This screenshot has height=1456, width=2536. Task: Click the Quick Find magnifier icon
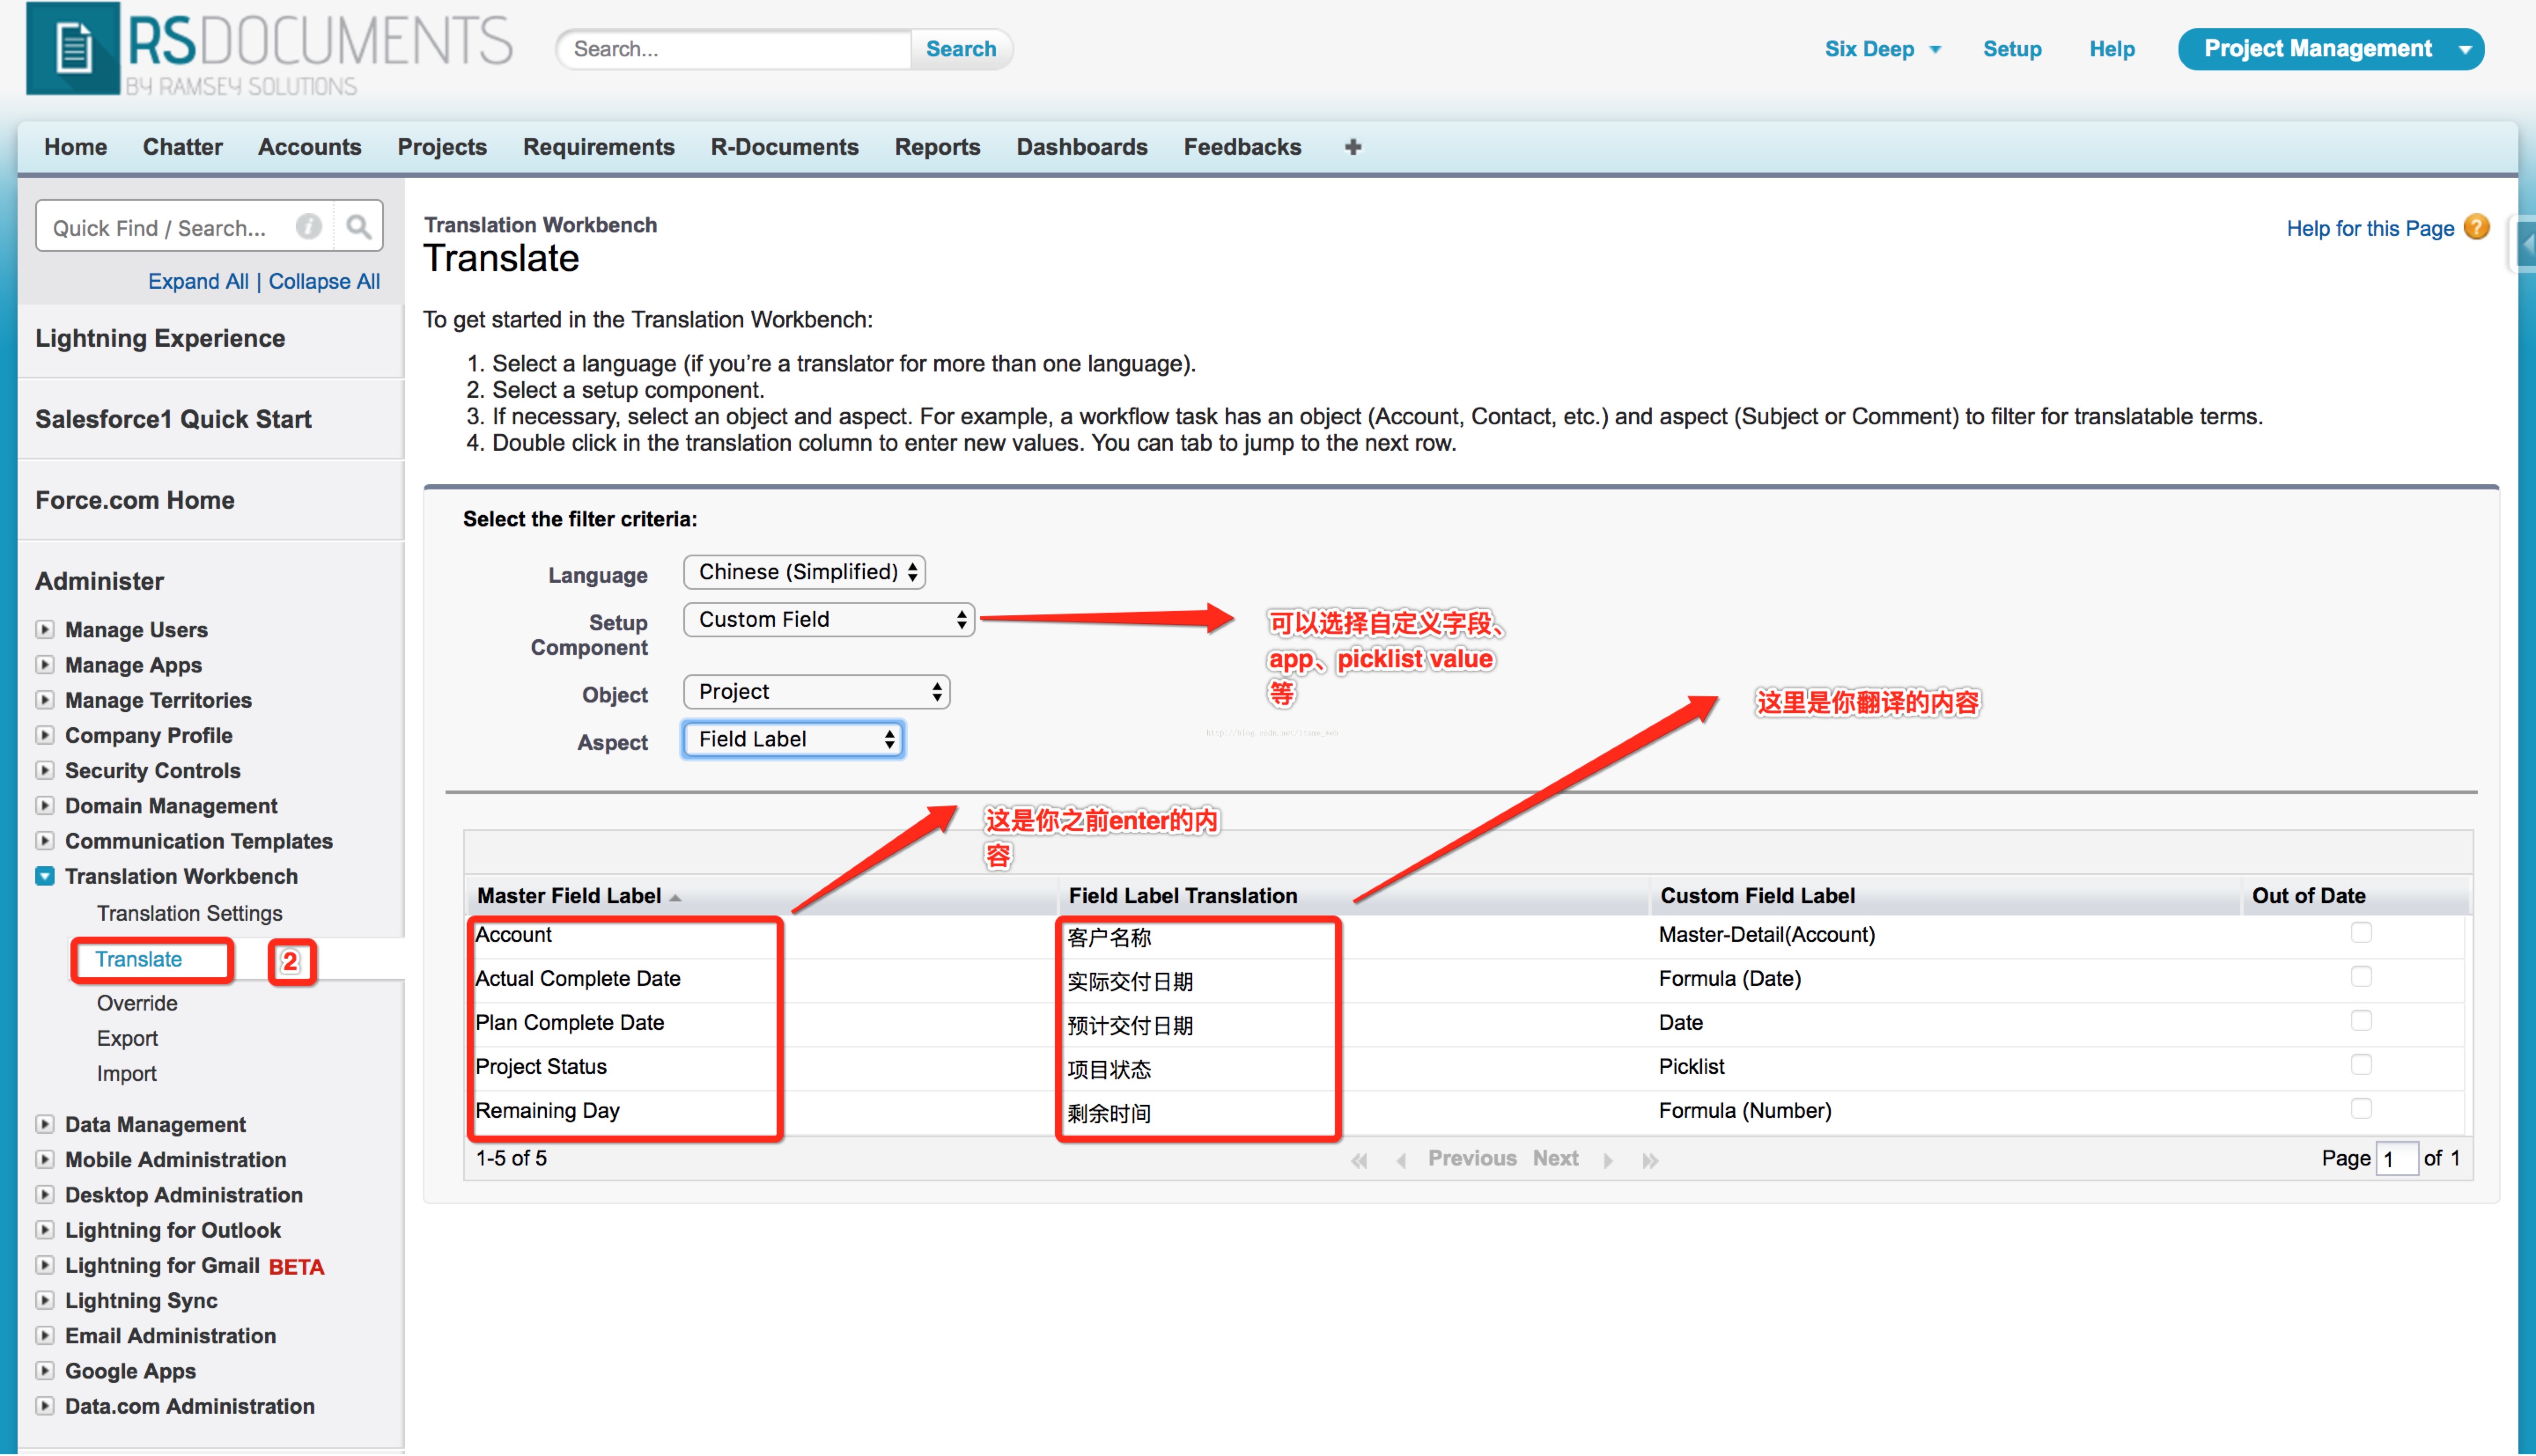(358, 227)
